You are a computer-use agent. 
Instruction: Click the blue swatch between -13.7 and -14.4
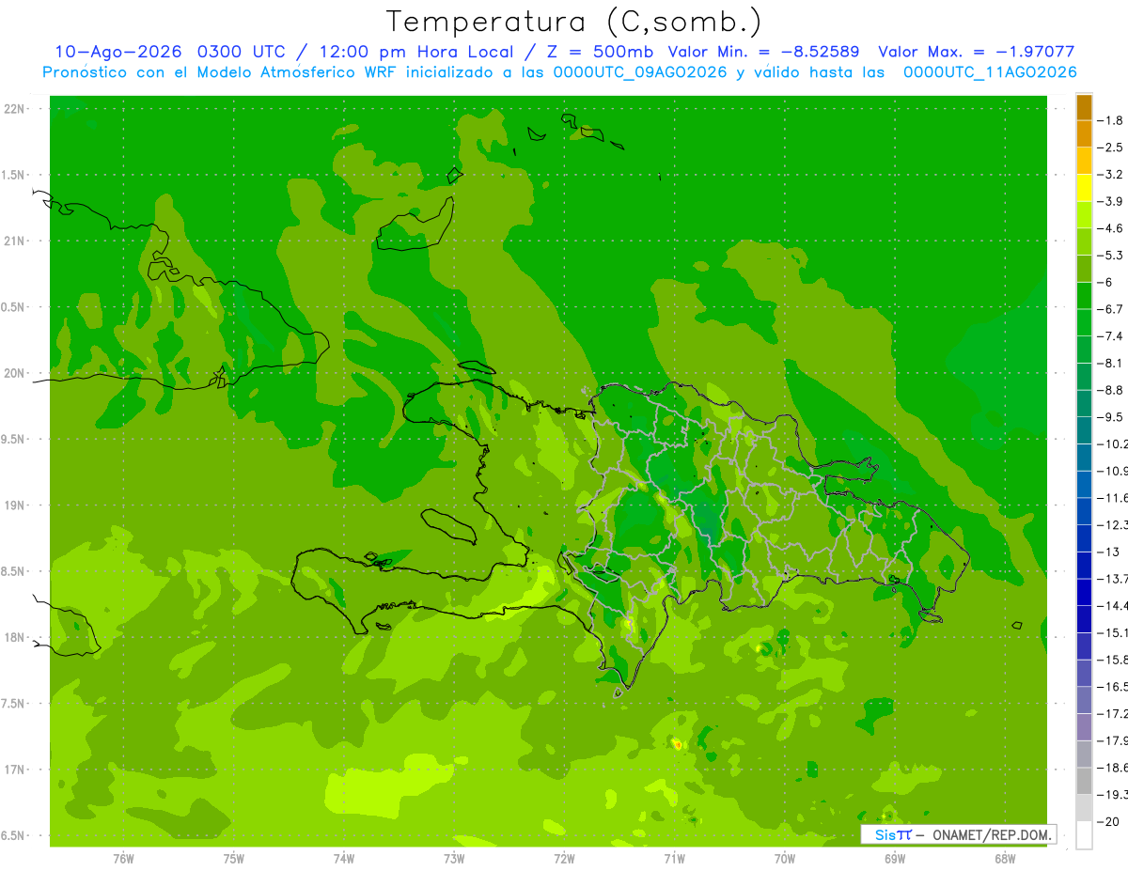pyautogui.click(x=1084, y=592)
